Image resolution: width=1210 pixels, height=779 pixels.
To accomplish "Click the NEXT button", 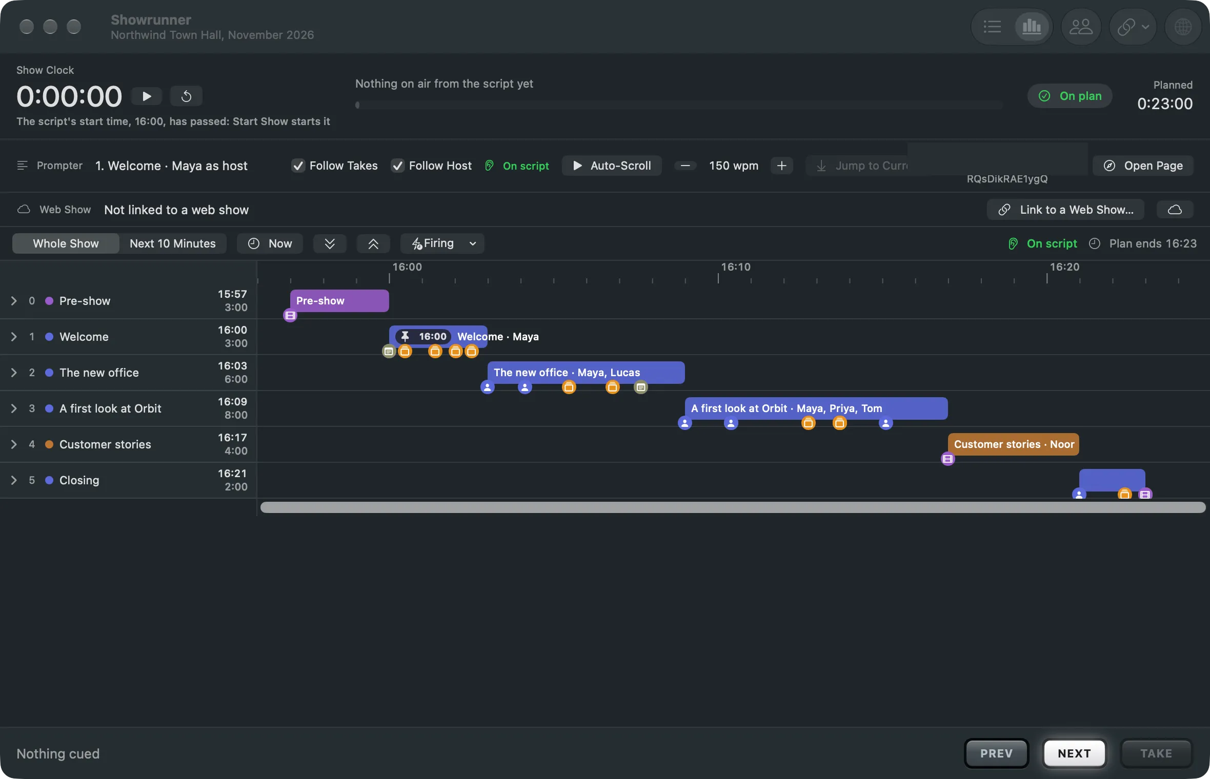I will pyautogui.click(x=1074, y=753).
